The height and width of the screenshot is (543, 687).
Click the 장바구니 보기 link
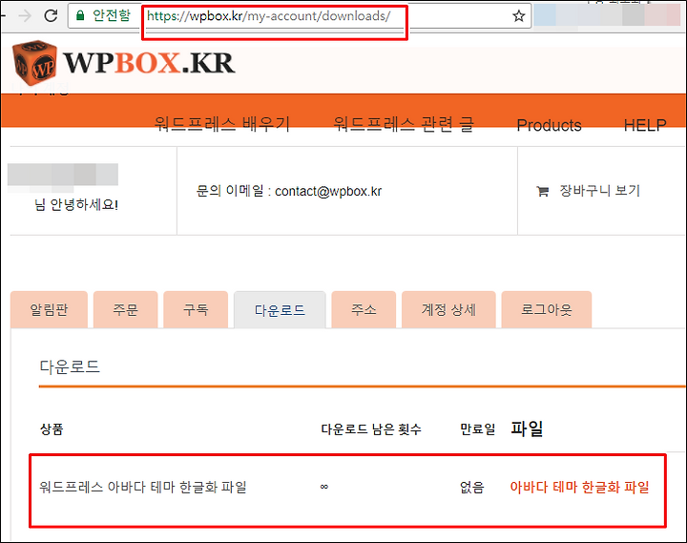point(600,191)
